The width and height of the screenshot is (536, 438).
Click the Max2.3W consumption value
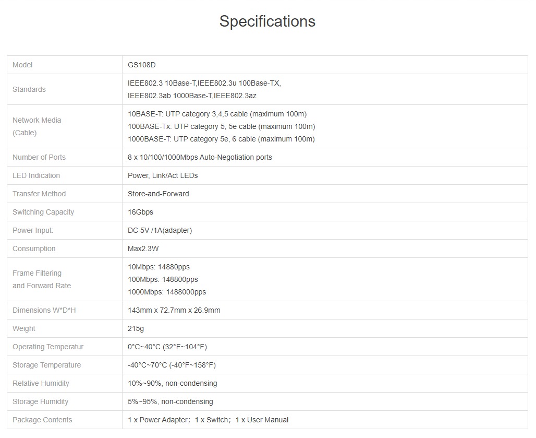tap(143, 248)
